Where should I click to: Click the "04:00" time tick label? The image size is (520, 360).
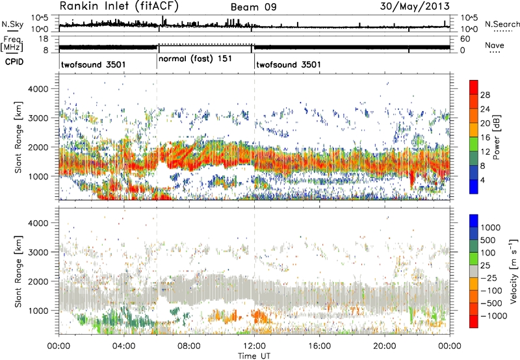pyautogui.click(x=123, y=346)
